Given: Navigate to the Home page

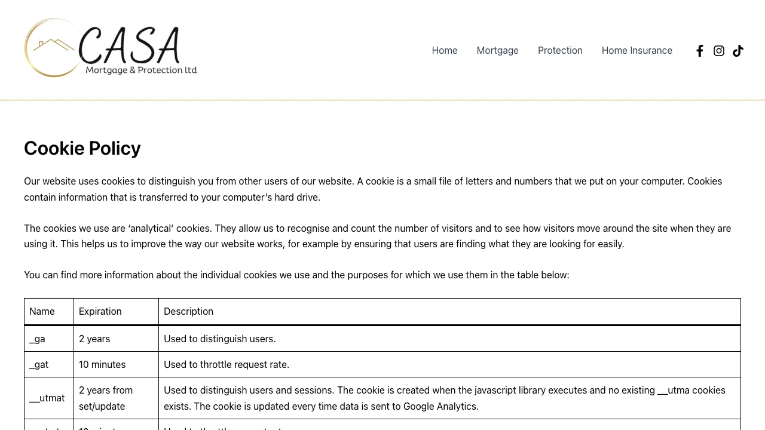Looking at the screenshot, I should click(444, 51).
